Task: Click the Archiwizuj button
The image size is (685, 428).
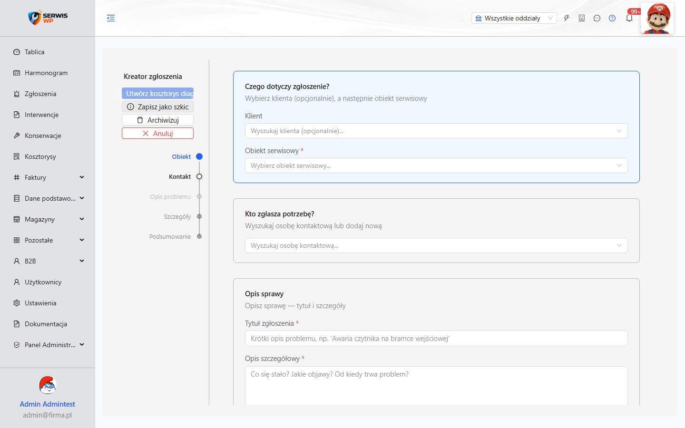Action: pyautogui.click(x=157, y=120)
